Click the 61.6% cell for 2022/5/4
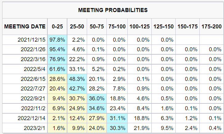 coord(57,69)
